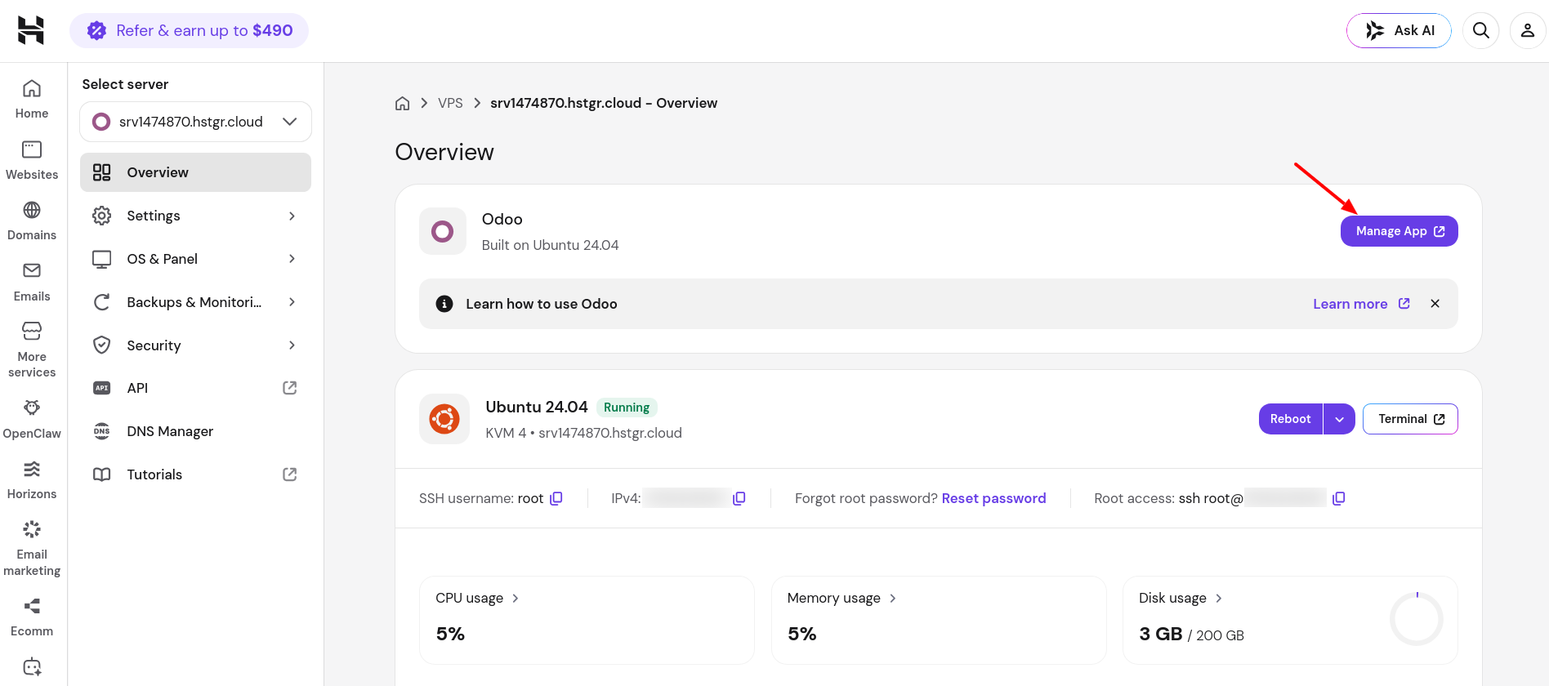The image size is (1549, 686).
Task: Click the search magnifier icon
Action: coord(1480,30)
